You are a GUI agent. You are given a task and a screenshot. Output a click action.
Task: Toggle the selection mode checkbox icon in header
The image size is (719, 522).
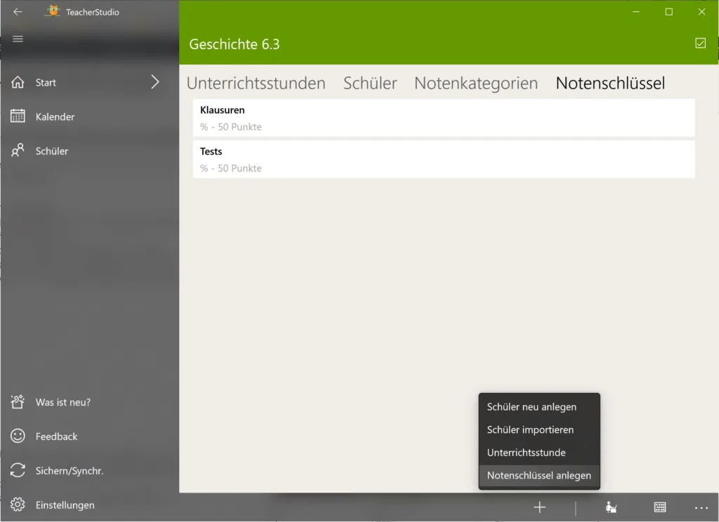(700, 43)
